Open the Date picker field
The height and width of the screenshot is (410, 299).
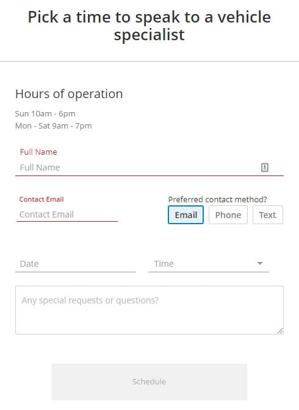[76, 264]
